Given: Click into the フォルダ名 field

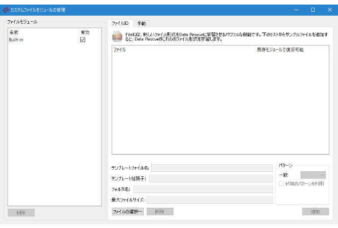Looking at the screenshot, I should 203,189.
